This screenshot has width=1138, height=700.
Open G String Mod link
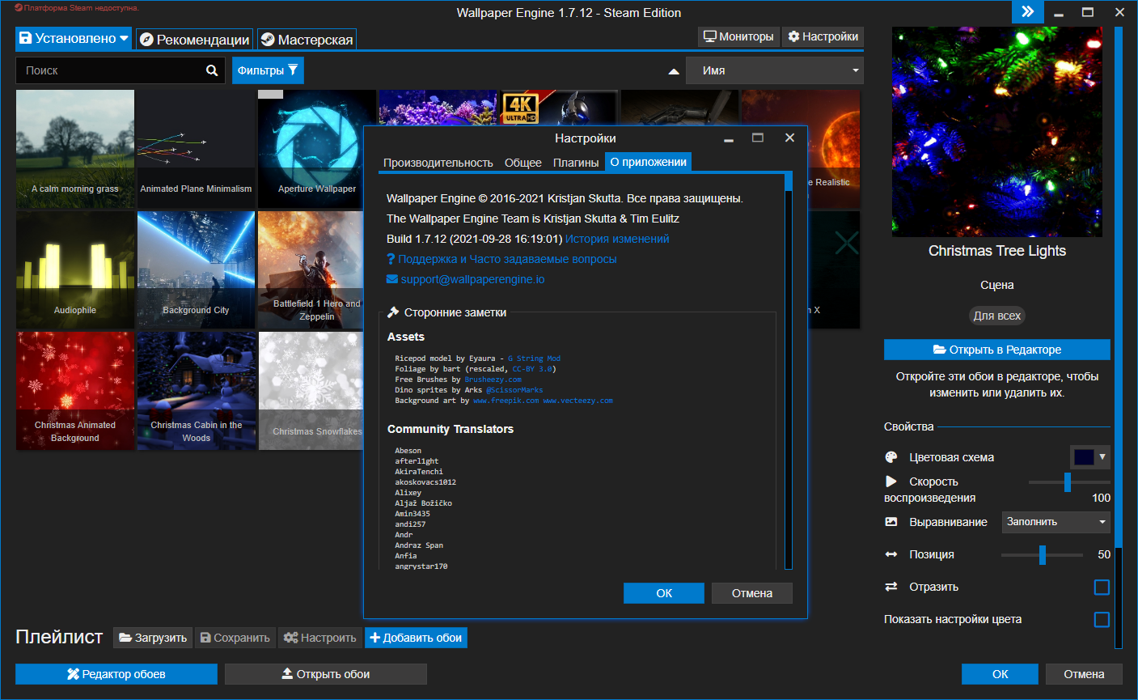click(534, 358)
